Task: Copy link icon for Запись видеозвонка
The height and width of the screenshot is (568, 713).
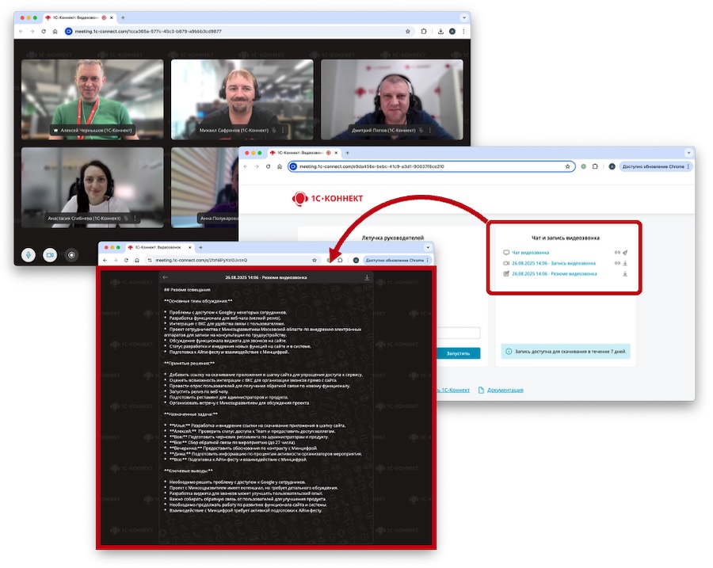Action: [616, 263]
